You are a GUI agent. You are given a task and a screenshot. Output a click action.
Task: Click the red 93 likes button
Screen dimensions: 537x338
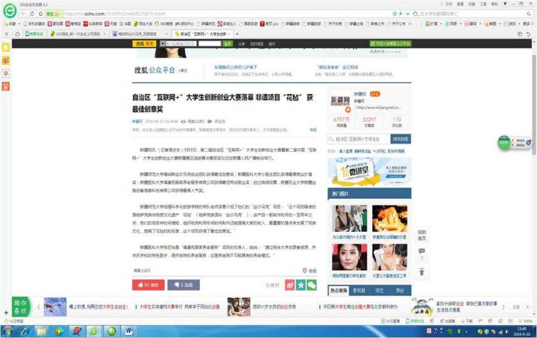click(148, 285)
